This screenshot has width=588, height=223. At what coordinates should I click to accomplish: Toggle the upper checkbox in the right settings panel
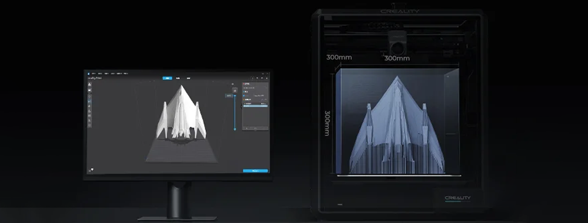coord(244,92)
